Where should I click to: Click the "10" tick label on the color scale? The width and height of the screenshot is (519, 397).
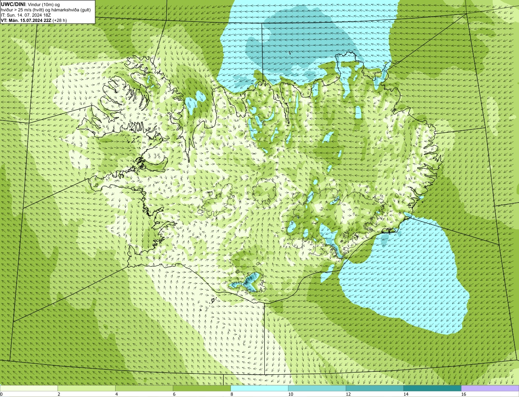pos(291,394)
